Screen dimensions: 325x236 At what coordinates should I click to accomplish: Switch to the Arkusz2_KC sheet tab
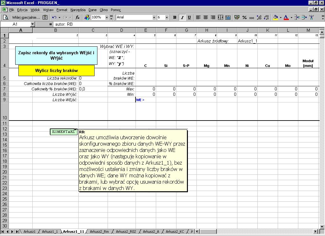pyautogui.click(x=175, y=232)
